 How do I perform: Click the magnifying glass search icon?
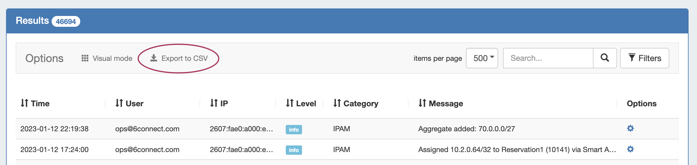(x=605, y=58)
